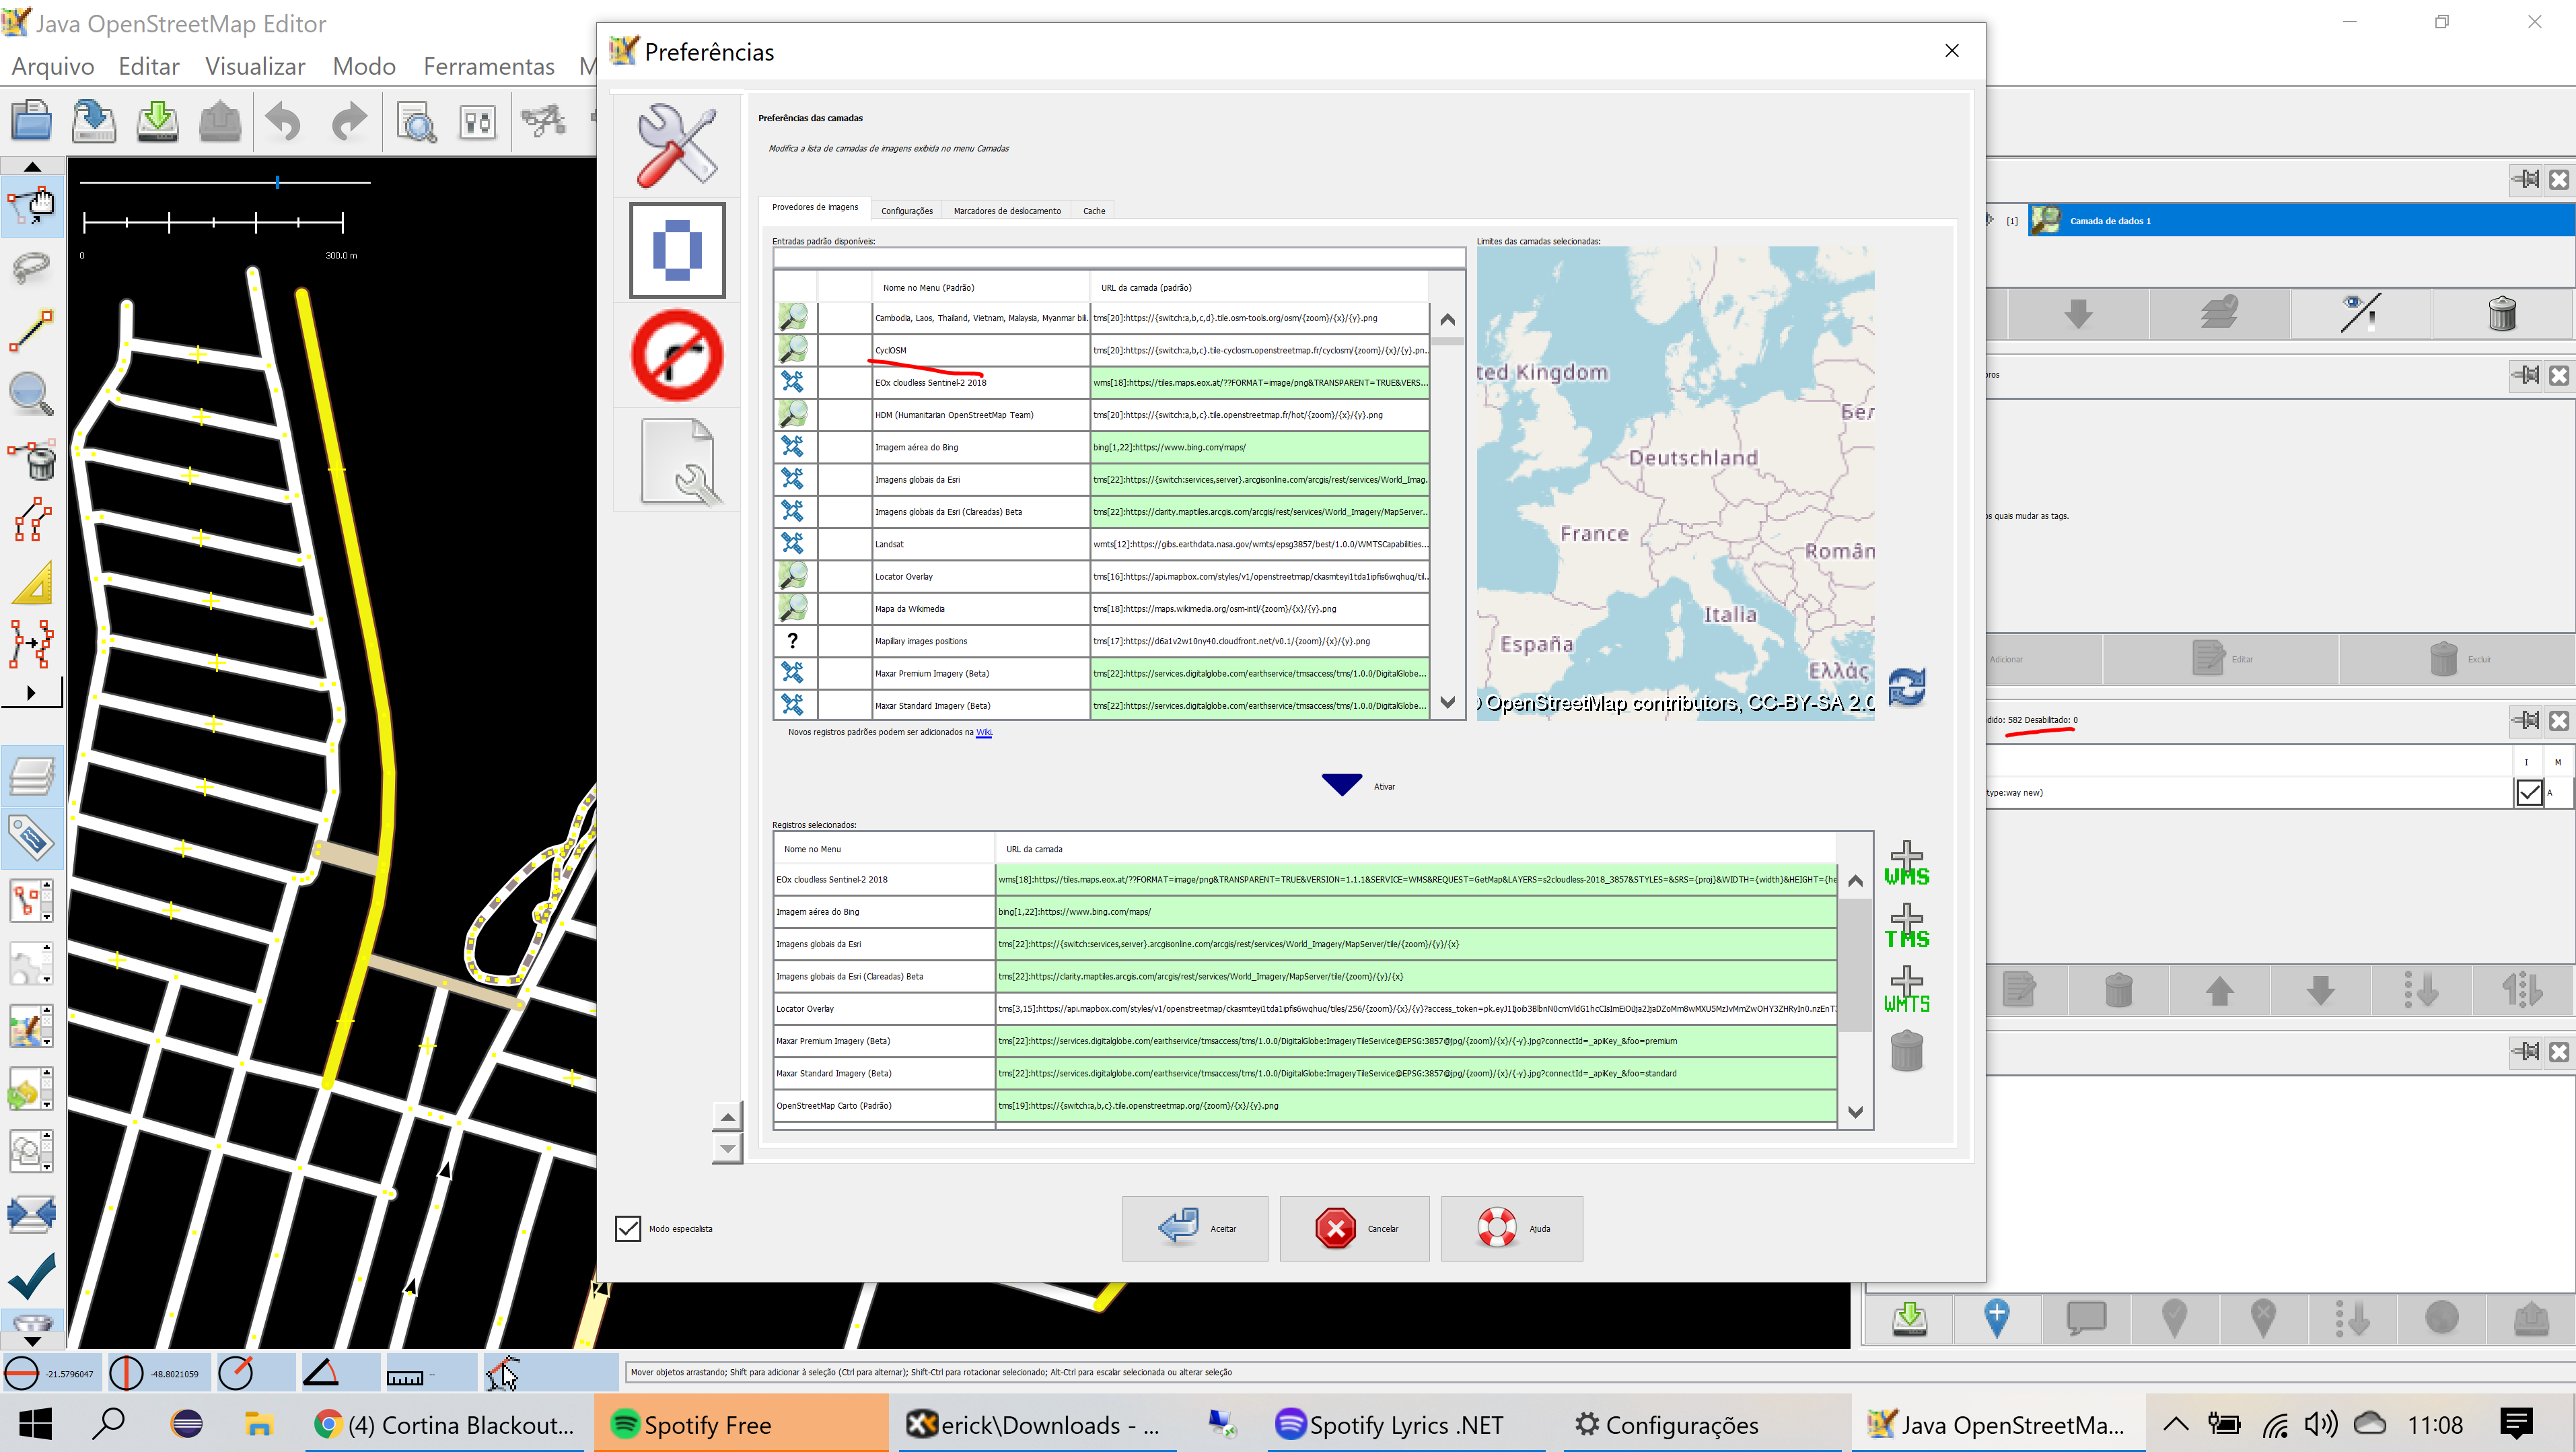
Task: Toggle the Modo especialista checkbox
Action: (x=628, y=1228)
